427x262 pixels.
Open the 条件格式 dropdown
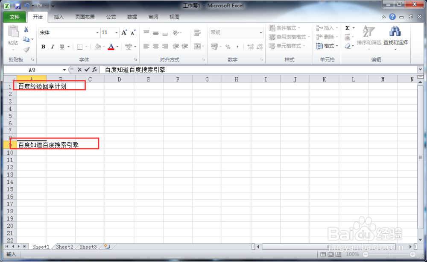pyautogui.click(x=284, y=28)
